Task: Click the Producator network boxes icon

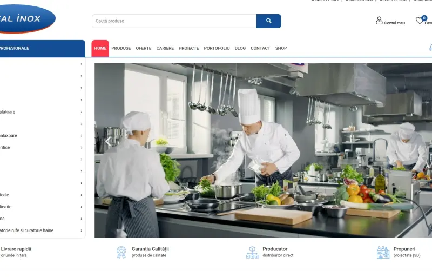Action: tap(252, 252)
